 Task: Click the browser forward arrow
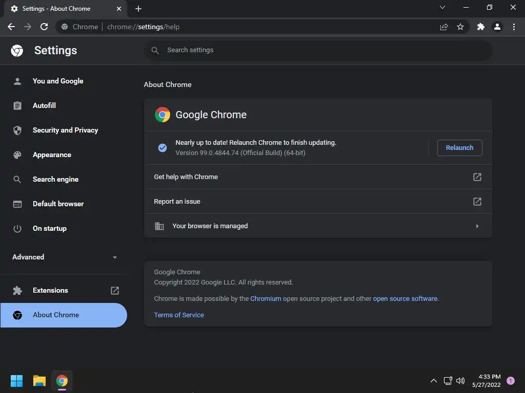click(x=28, y=27)
